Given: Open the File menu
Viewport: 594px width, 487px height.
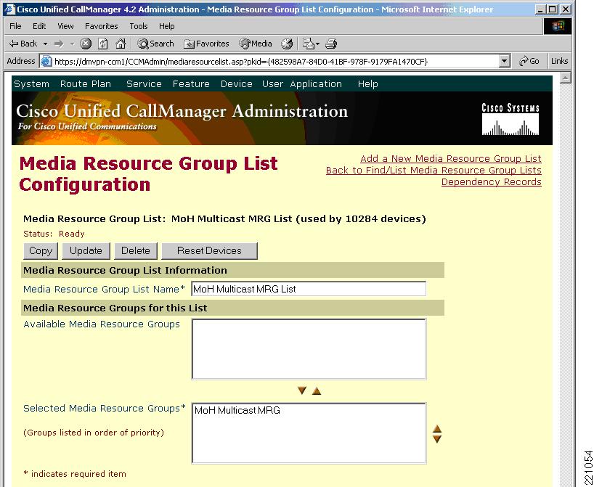Looking at the screenshot, I should click(x=15, y=26).
